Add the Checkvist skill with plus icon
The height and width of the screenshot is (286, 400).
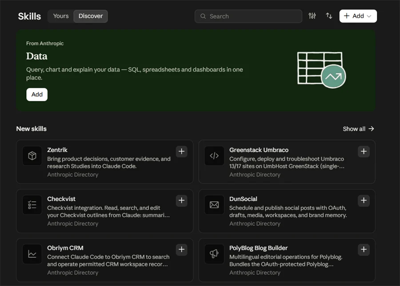182,201
